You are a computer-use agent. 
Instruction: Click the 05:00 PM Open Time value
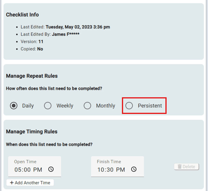(x=28, y=170)
